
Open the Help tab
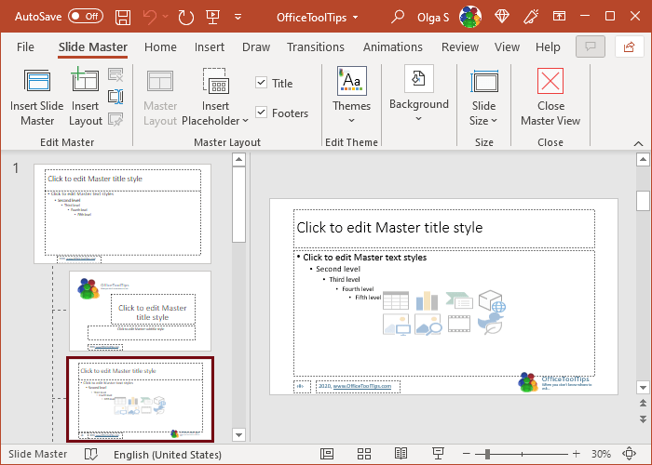pyautogui.click(x=548, y=46)
